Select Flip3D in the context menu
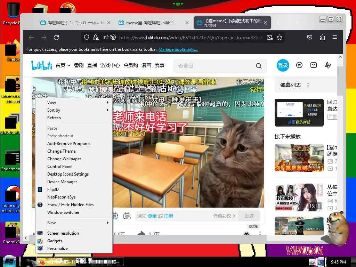The image size is (356, 267). [x=74, y=189]
